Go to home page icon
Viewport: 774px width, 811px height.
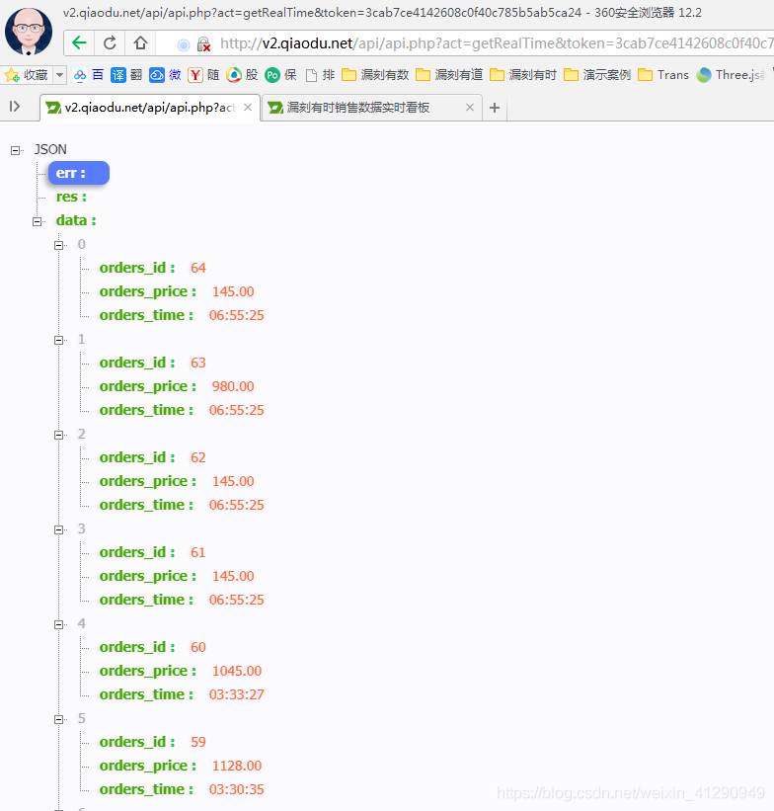(140, 42)
